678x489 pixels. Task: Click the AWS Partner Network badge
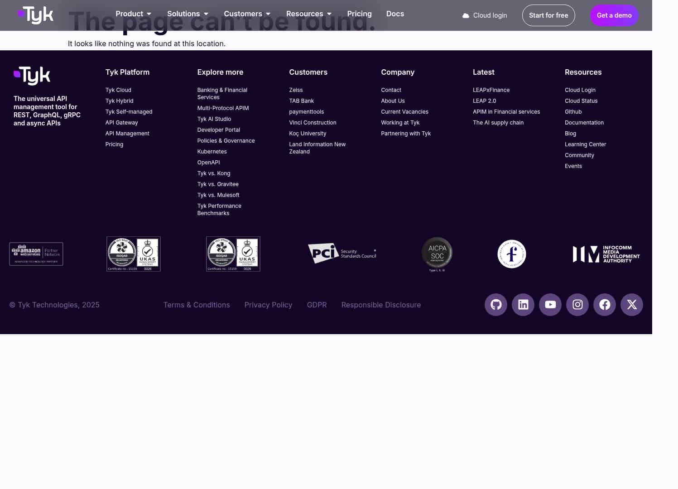[36, 254]
